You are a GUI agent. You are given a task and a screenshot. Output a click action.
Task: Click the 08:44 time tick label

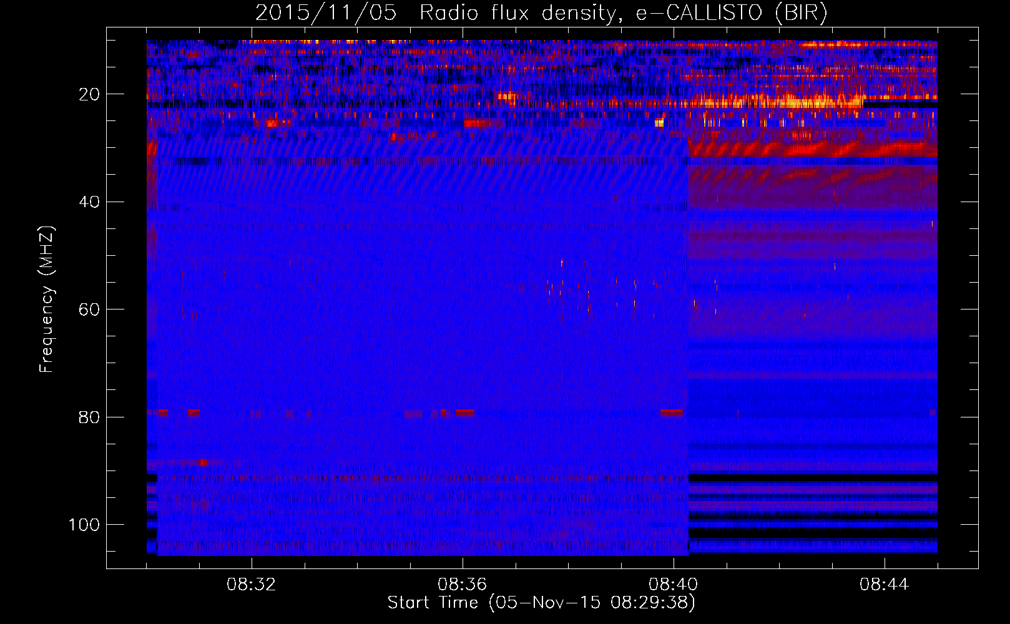[x=885, y=585]
